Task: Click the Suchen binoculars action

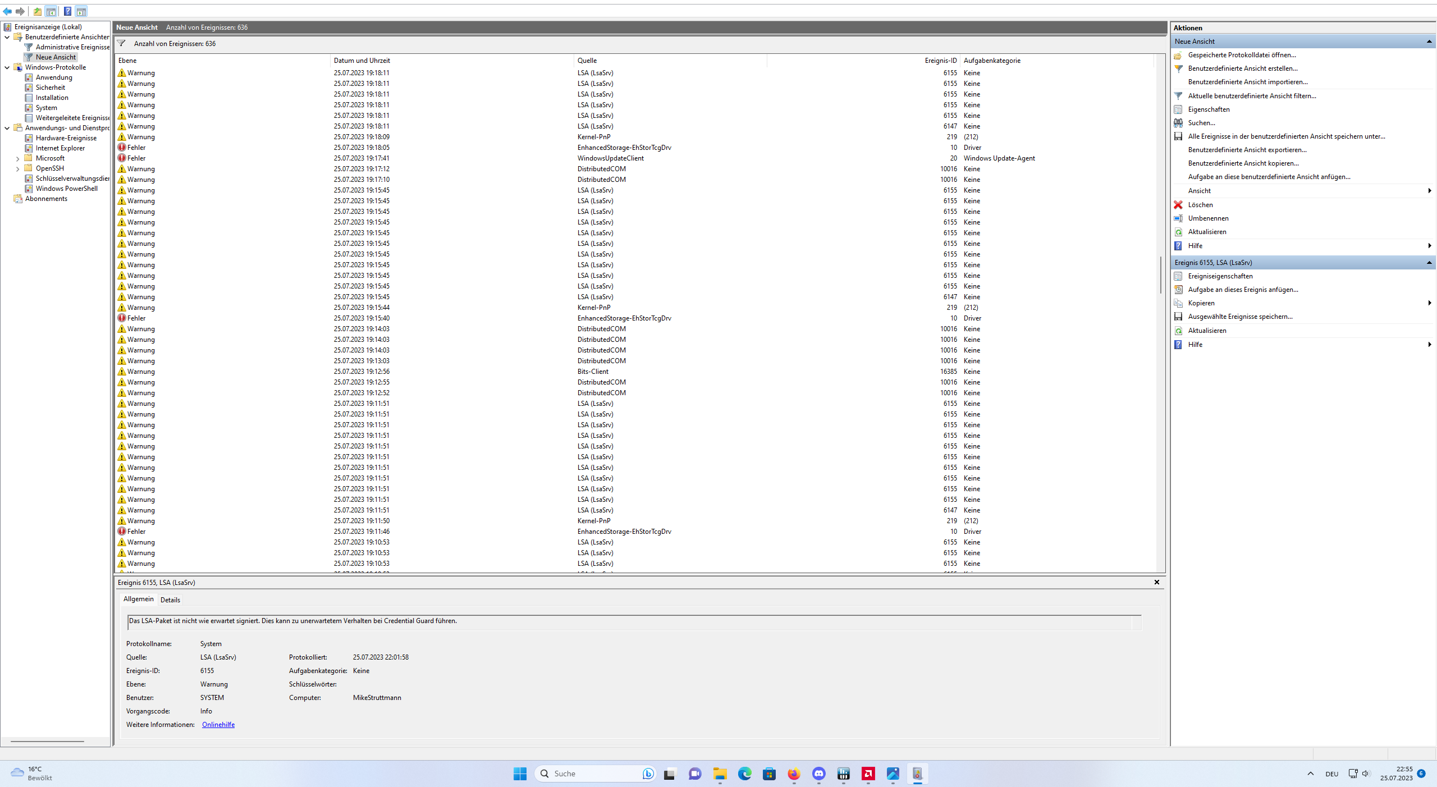Action: 1201,123
